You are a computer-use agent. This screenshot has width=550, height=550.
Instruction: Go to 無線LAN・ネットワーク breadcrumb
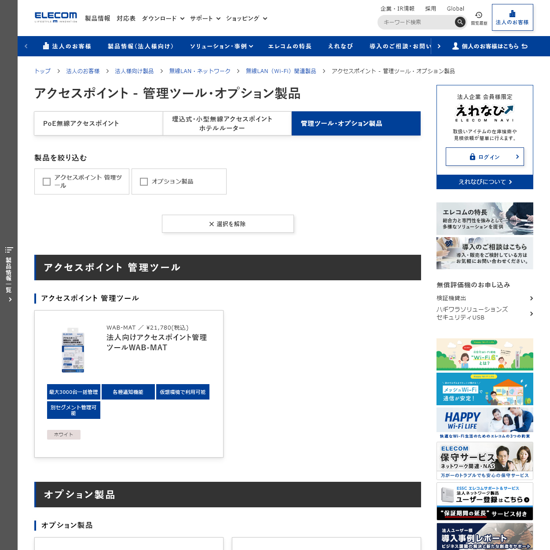(x=200, y=71)
